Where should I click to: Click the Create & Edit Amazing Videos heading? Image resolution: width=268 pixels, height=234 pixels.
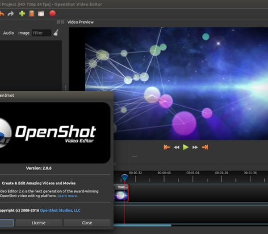(x=38, y=183)
